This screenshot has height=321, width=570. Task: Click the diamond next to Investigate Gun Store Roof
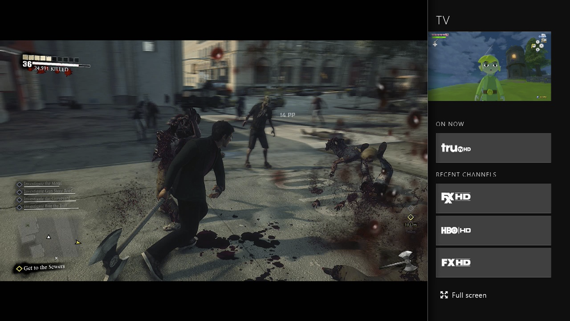coord(19,192)
